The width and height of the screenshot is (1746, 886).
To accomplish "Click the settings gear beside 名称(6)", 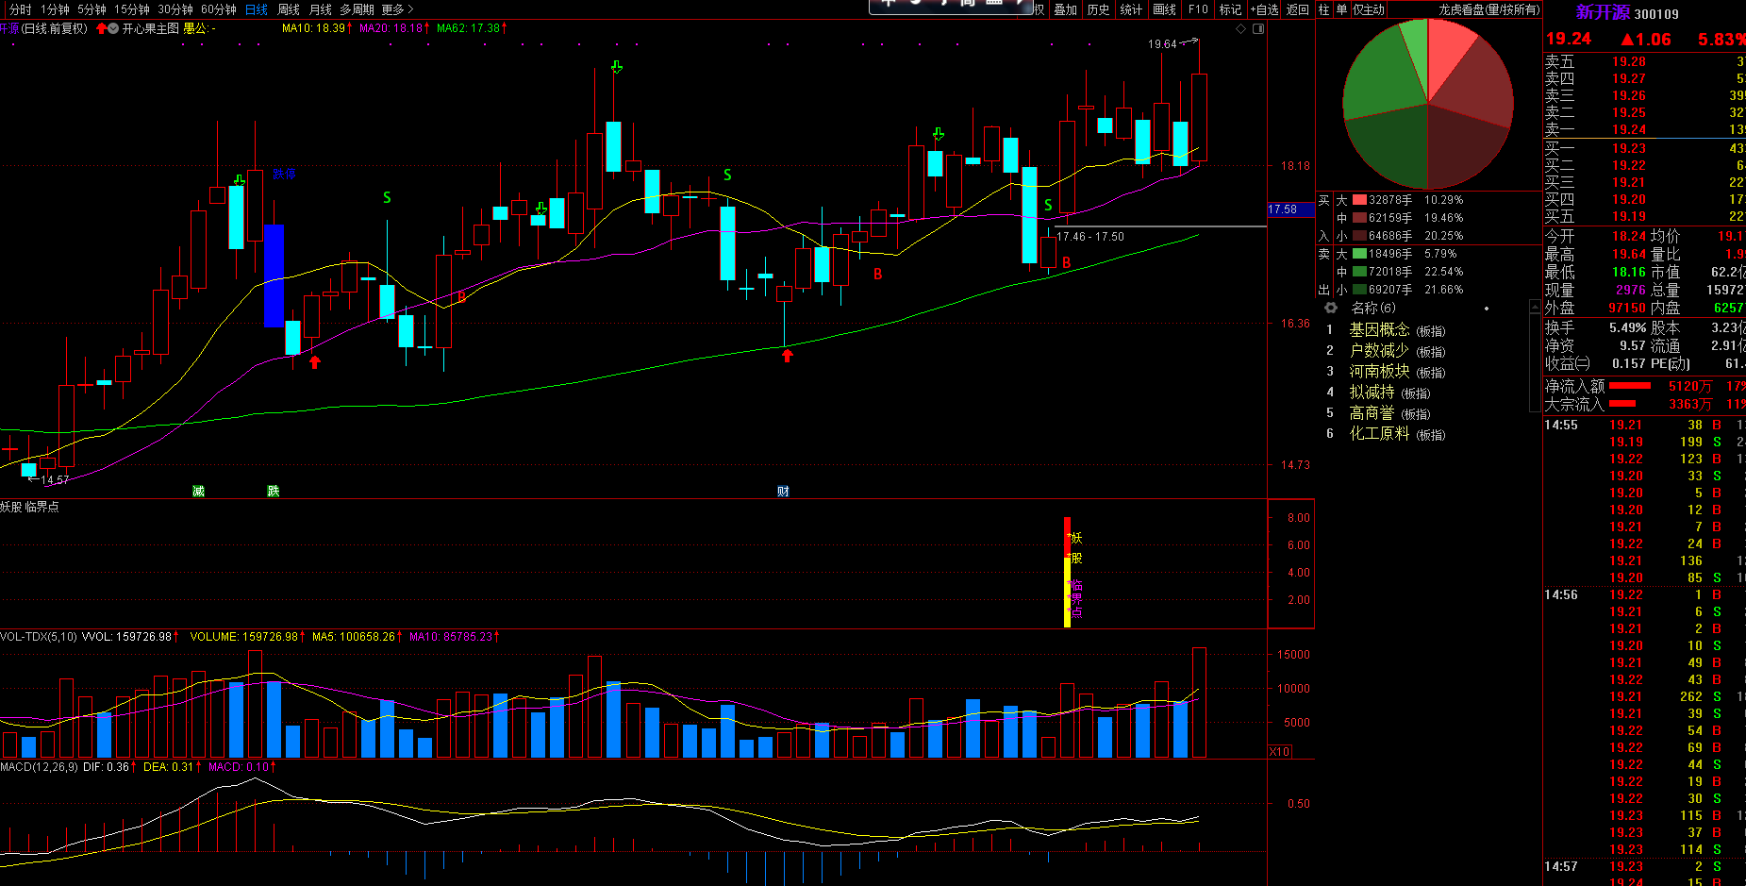I will pyautogui.click(x=1331, y=308).
